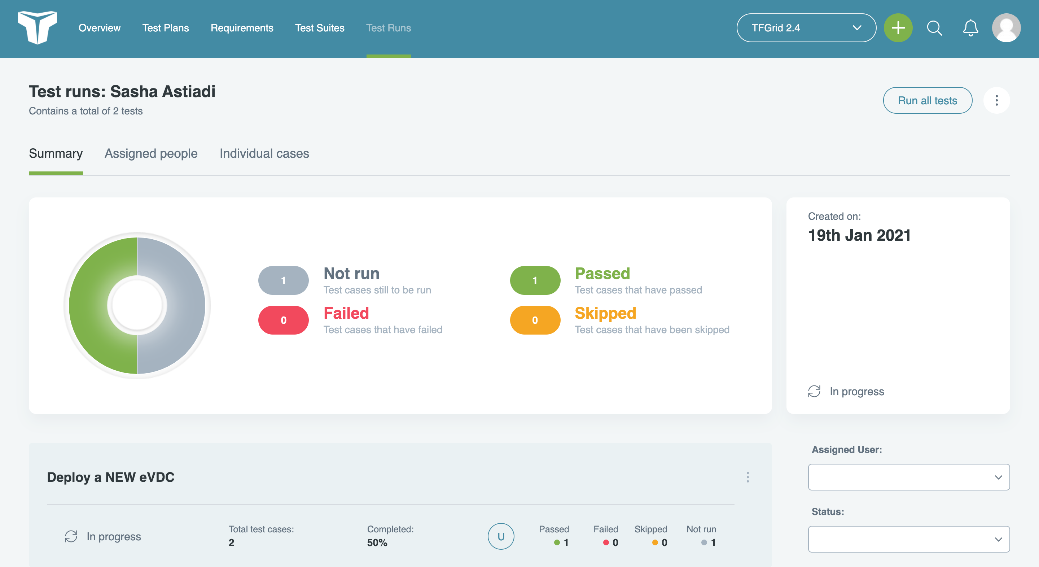Screen dimensions: 1039x567
Task: Go to Test Suites in navigation
Action: coord(319,28)
